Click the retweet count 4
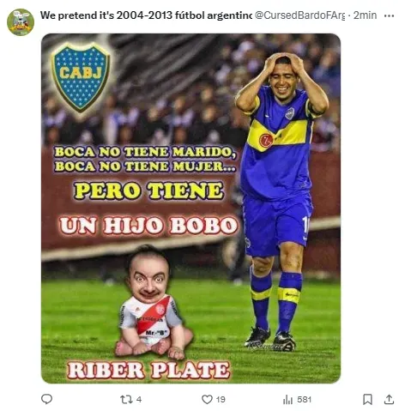 point(139,399)
